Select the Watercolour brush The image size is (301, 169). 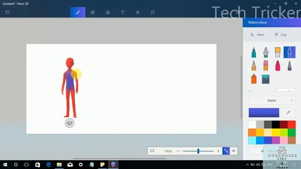click(x=290, y=52)
